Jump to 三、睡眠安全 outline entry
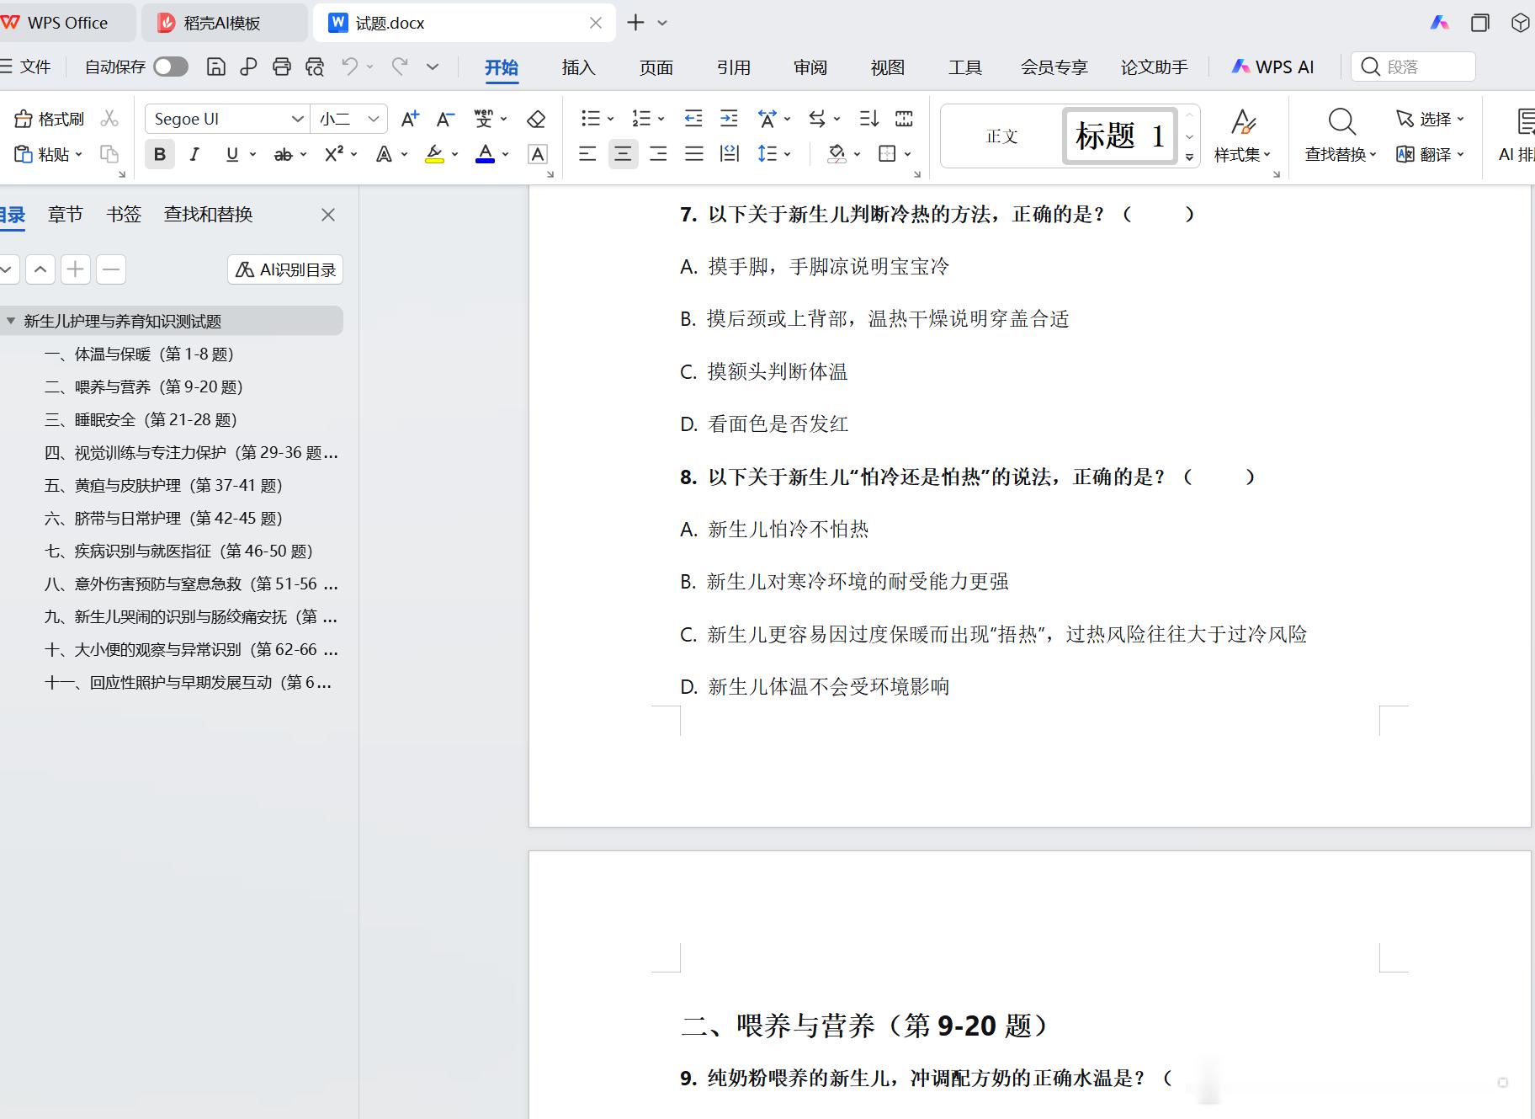The image size is (1535, 1119). point(141,419)
